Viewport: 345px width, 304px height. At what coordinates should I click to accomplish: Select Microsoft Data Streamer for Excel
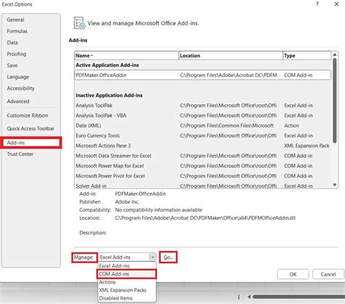pyautogui.click(x=203, y=156)
